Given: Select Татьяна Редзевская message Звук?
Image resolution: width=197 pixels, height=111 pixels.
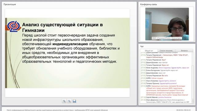Looking at the screenshot, I should click(x=153, y=60).
